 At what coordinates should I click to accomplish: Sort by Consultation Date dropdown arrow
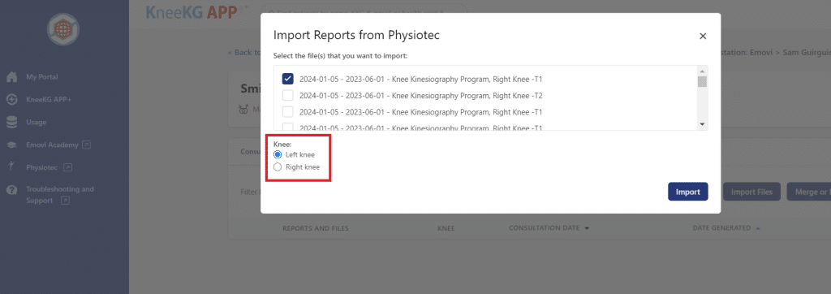587,228
